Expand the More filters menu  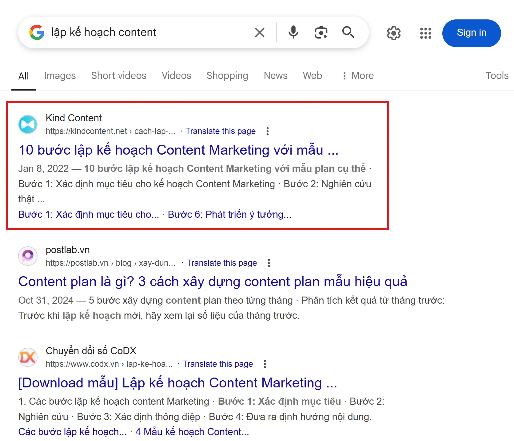click(x=358, y=76)
